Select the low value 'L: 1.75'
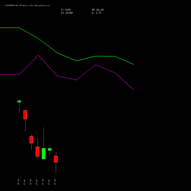191x191 pixels. tap(97, 13)
